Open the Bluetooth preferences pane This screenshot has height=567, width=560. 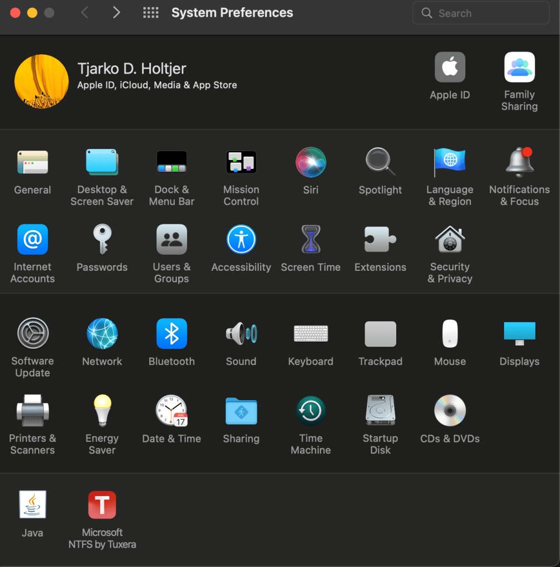pyautogui.click(x=172, y=334)
